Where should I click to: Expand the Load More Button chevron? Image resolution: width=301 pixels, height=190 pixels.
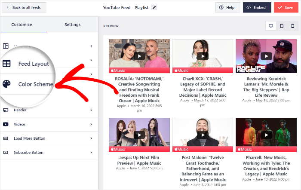91,138
